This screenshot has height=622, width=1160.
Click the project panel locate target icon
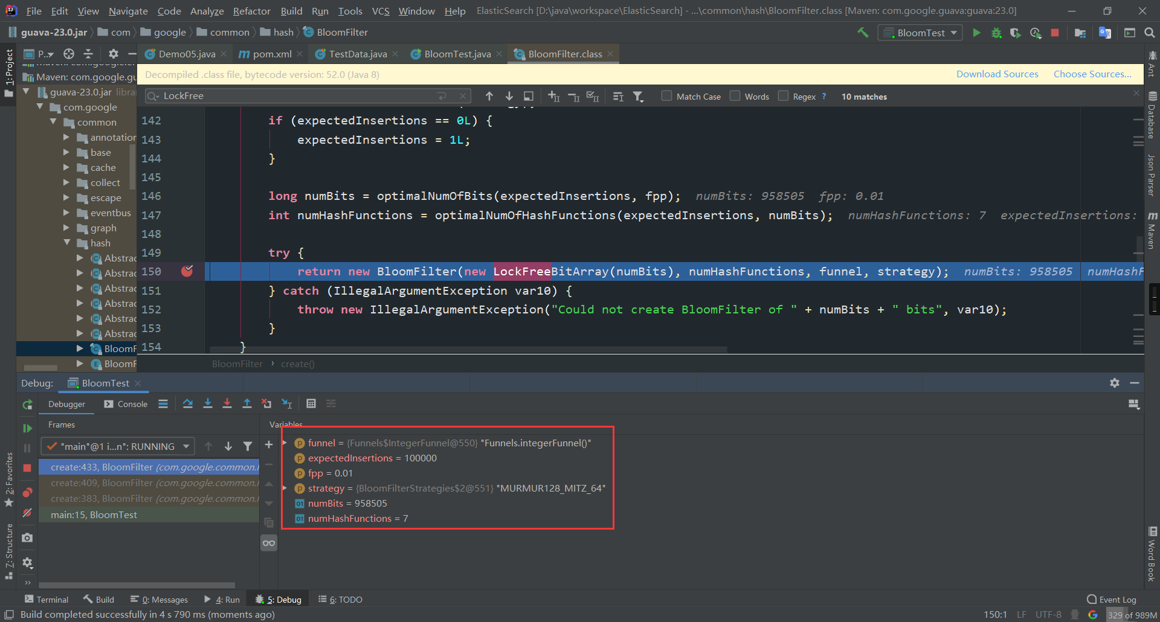(69, 54)
